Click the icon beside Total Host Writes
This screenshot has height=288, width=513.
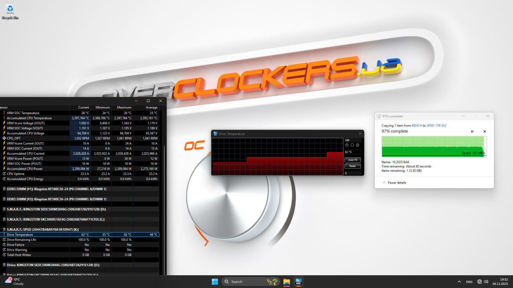tap(4, 255)
